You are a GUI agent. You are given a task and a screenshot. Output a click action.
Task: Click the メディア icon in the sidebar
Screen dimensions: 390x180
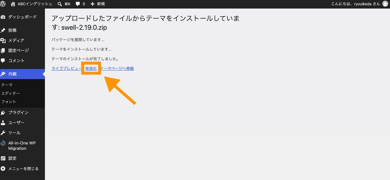[3, 40]
